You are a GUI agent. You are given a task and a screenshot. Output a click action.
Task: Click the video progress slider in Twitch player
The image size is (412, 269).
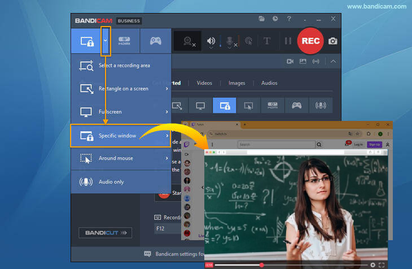point(261,264)
